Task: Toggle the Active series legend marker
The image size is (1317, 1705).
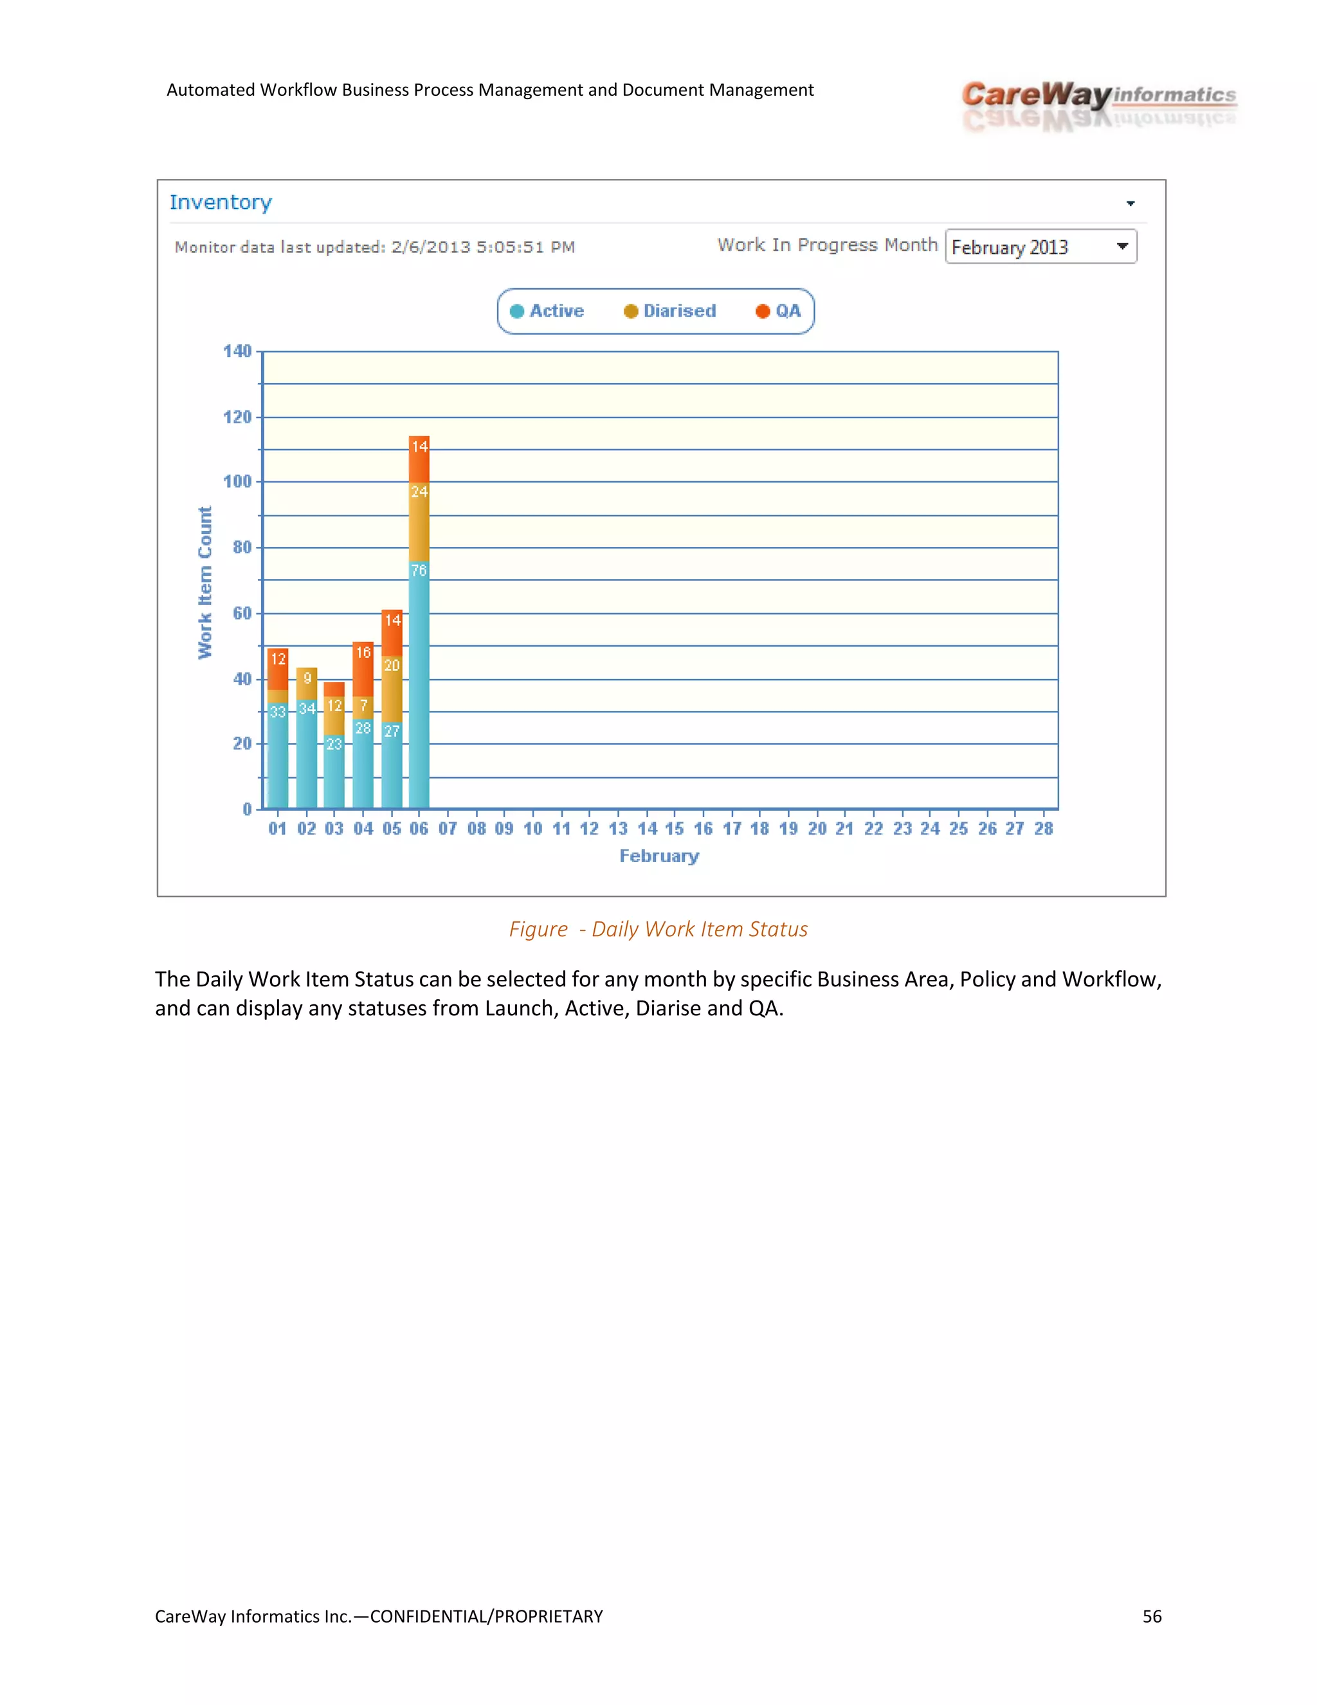Action: (x=516, y=311)
